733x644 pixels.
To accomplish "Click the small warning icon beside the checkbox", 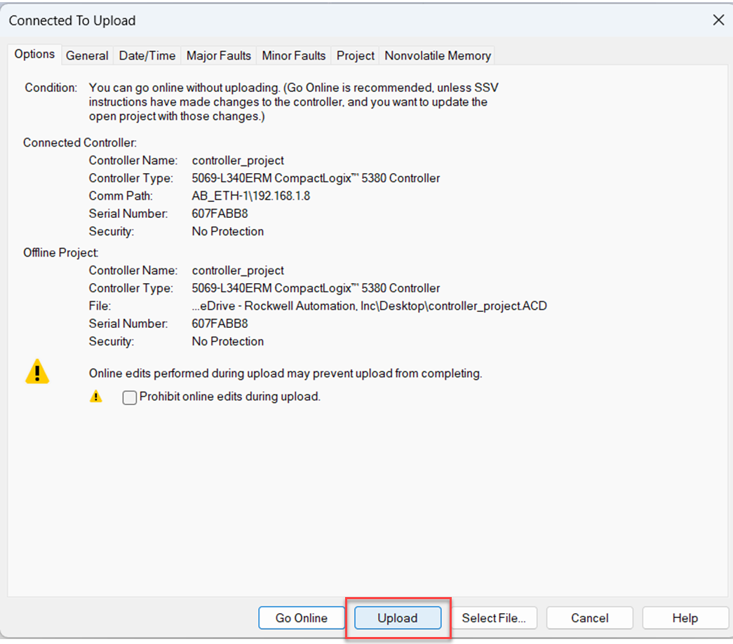I will point(96,397).
